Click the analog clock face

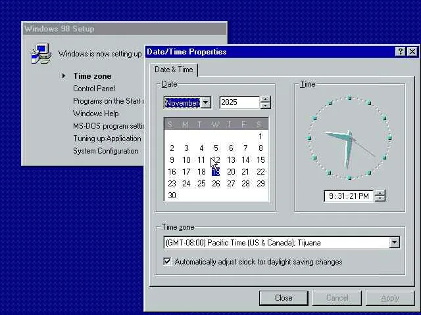tap(349, 138)
